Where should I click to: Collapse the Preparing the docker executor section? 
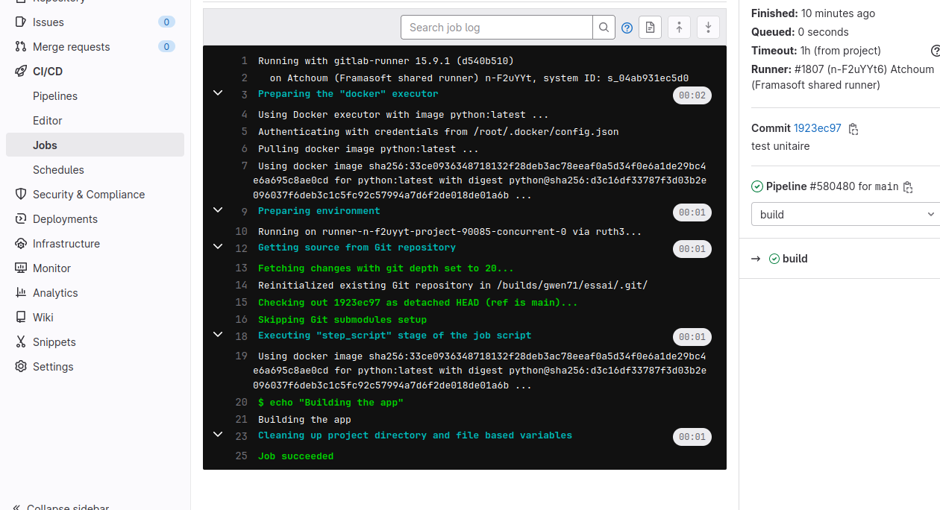[x=218, y=93]
